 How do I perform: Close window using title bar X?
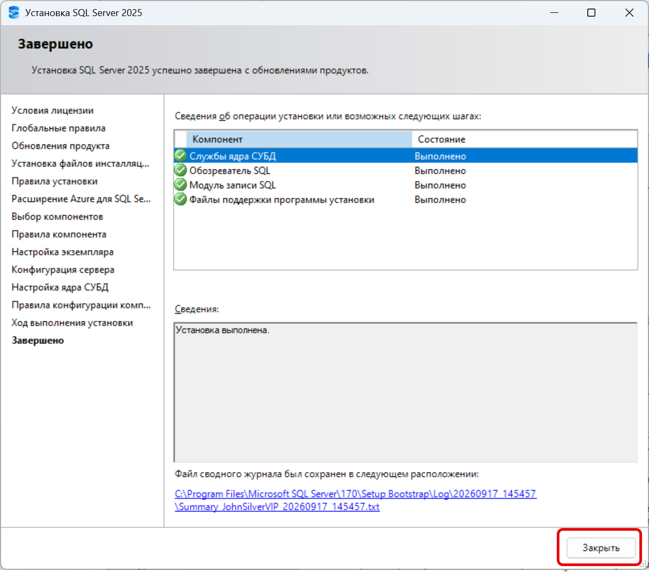(629, 12)
